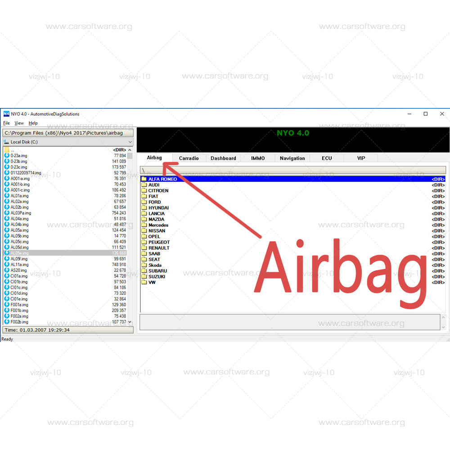Select file AL11a.img
450x450 pixels.
[x=65, y=265]
